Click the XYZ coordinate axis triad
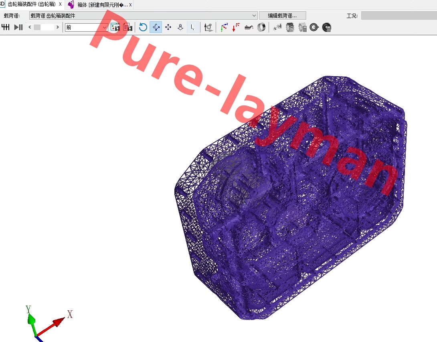 pyautogui.click(x=49, y=323)
